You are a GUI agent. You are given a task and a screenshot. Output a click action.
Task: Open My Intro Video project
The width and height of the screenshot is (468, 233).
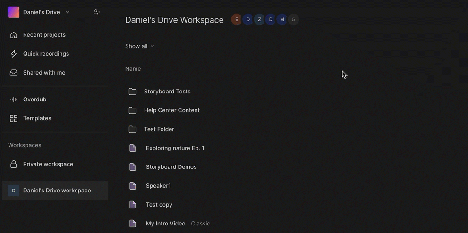pyautogui.click(x=166, y=224)
